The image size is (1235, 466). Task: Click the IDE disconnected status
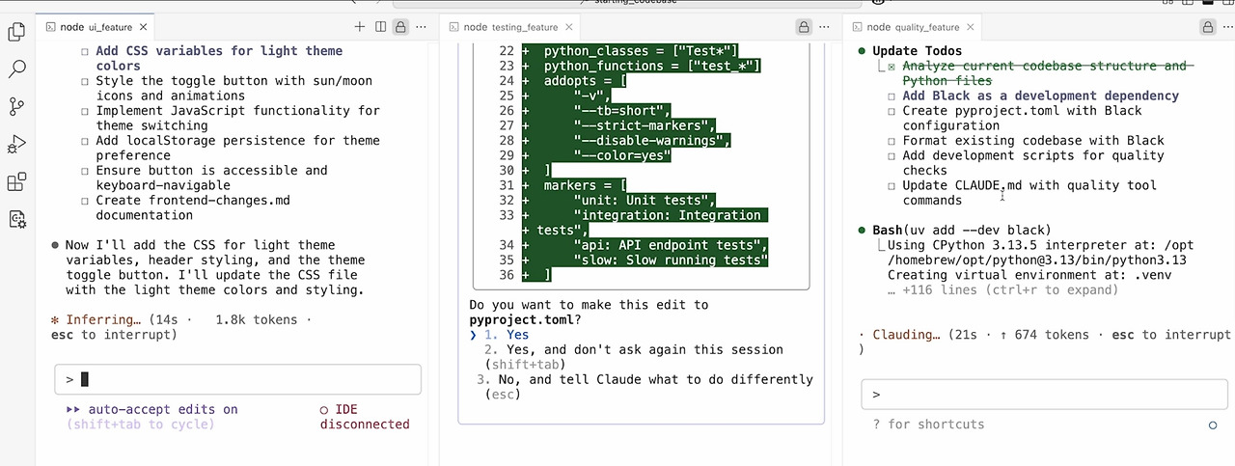click(365, 417)
